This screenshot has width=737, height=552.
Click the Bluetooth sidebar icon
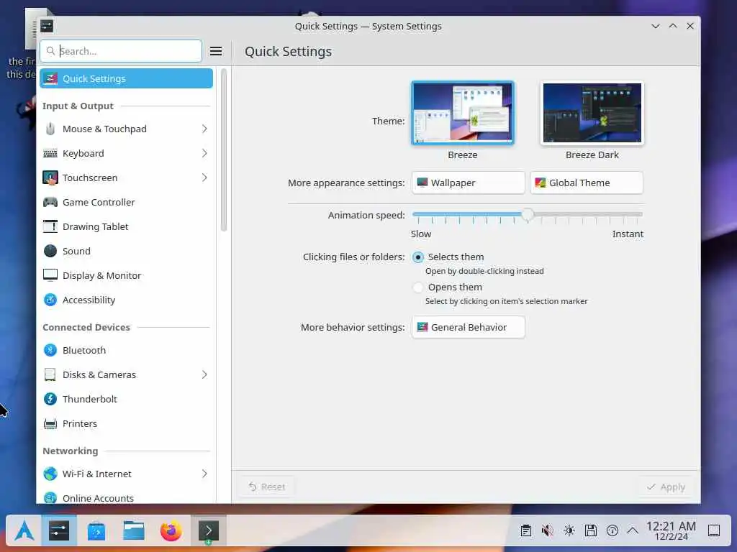pyautogui.click(x=50, y=350)
